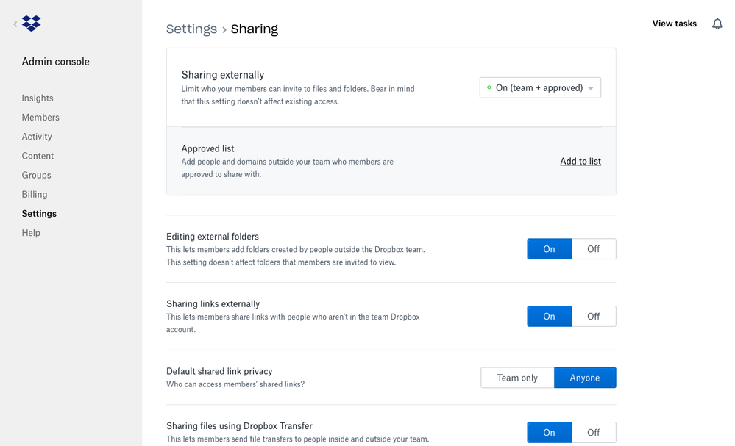Image resolution: width=735 pixels, height=446 pixels.
Task: Navigate to the Content section
Action: (38, 156)
